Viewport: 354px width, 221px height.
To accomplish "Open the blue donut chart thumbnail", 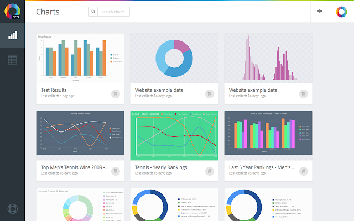I will coord(174,58).
